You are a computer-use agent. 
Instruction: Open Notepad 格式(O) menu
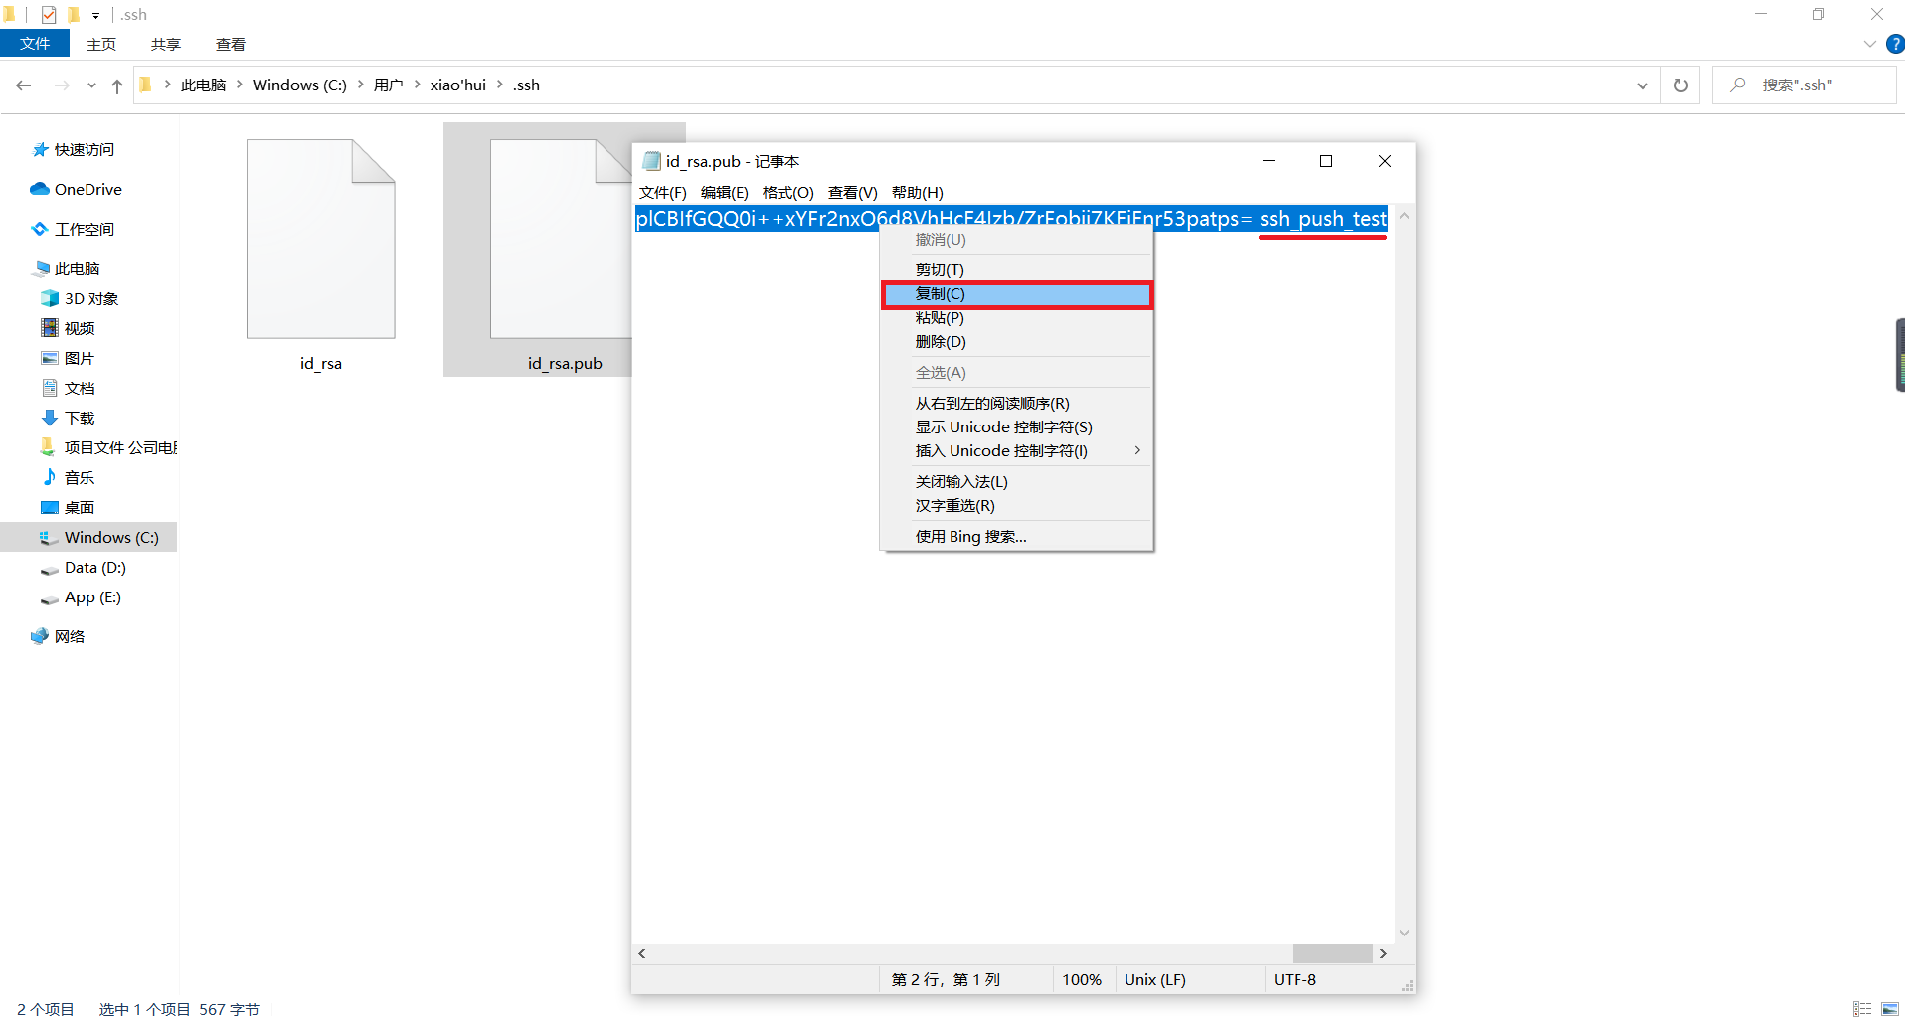point(788,192)
